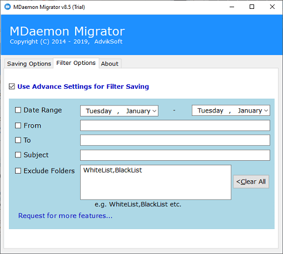Image resolution: width=283 pixels, height=254 pixels.
Task: Maximize the MDaemon Migrator window
Action: pos(252,7)
